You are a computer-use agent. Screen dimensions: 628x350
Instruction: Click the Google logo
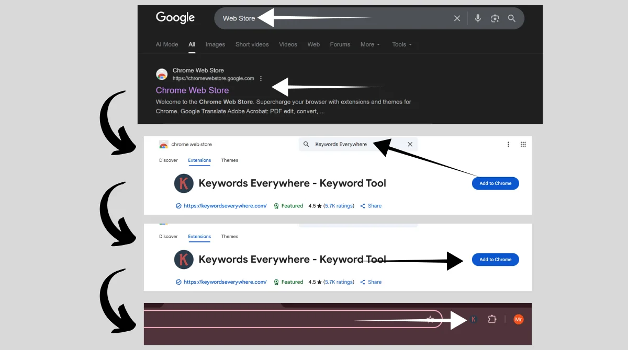point(175,18)
